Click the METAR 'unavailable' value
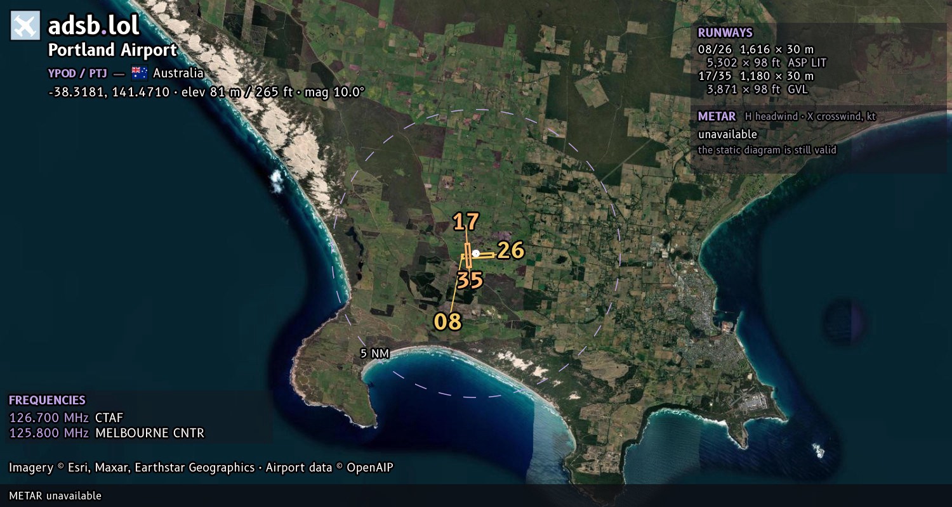952x507 pixels. 727,134
